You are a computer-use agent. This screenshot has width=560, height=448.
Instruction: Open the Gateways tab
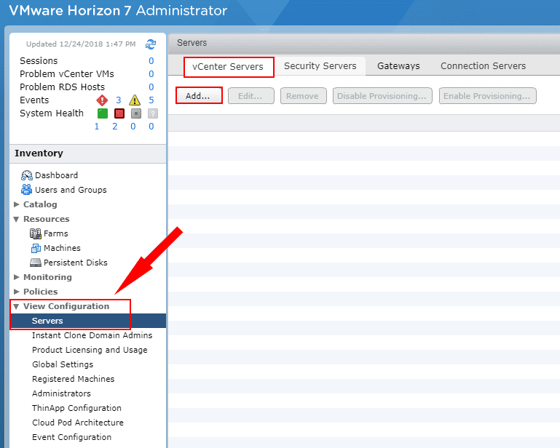398,66
